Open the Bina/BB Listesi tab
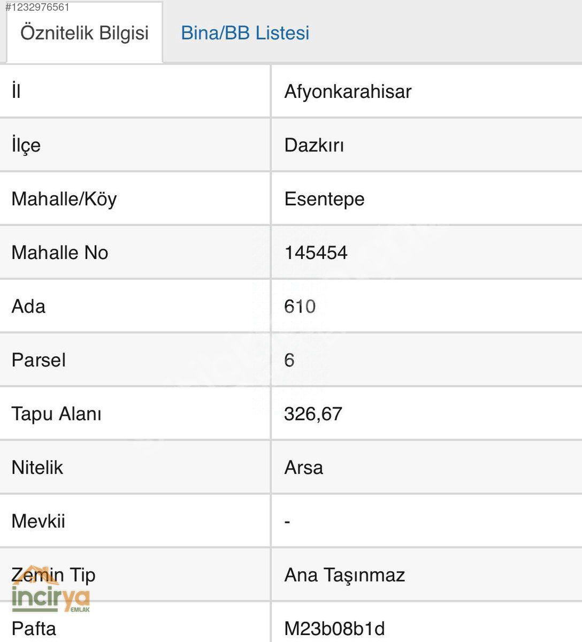The width and height of the screenshot is (582, 642). 245,33
